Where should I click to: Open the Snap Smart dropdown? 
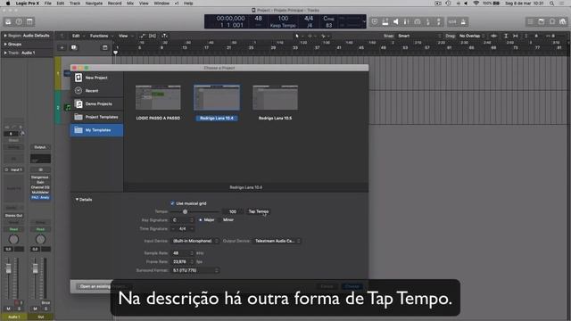click(419, 36)
